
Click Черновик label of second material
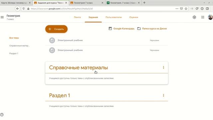click(x=154, y=50)
